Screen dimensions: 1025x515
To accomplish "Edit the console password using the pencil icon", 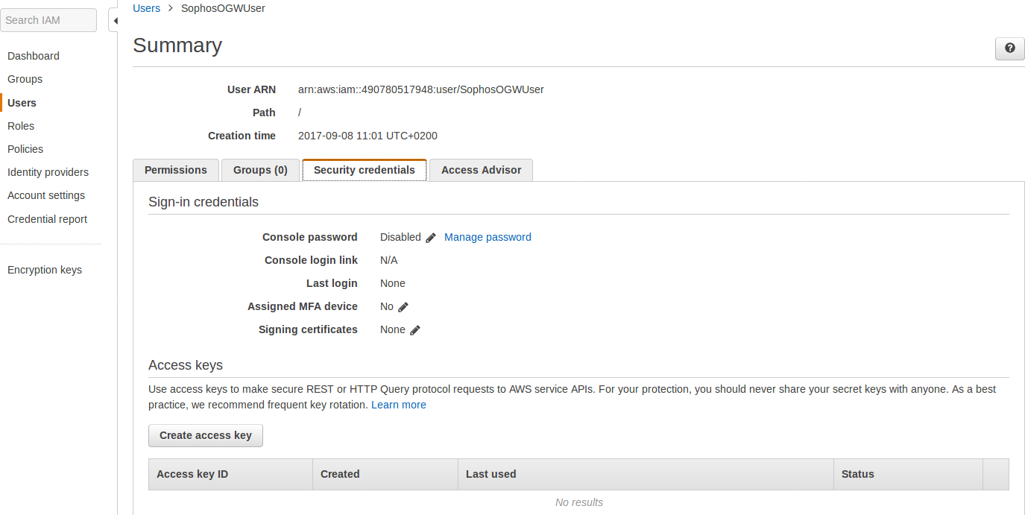I will [x=432, y=237].
